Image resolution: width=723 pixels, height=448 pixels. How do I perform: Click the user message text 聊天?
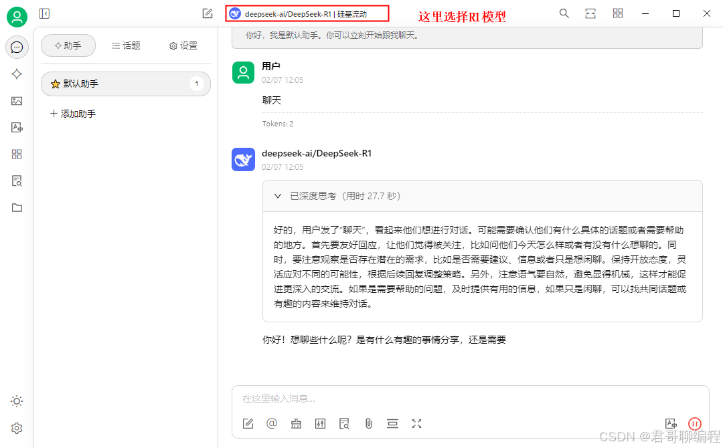pos(272,100)
